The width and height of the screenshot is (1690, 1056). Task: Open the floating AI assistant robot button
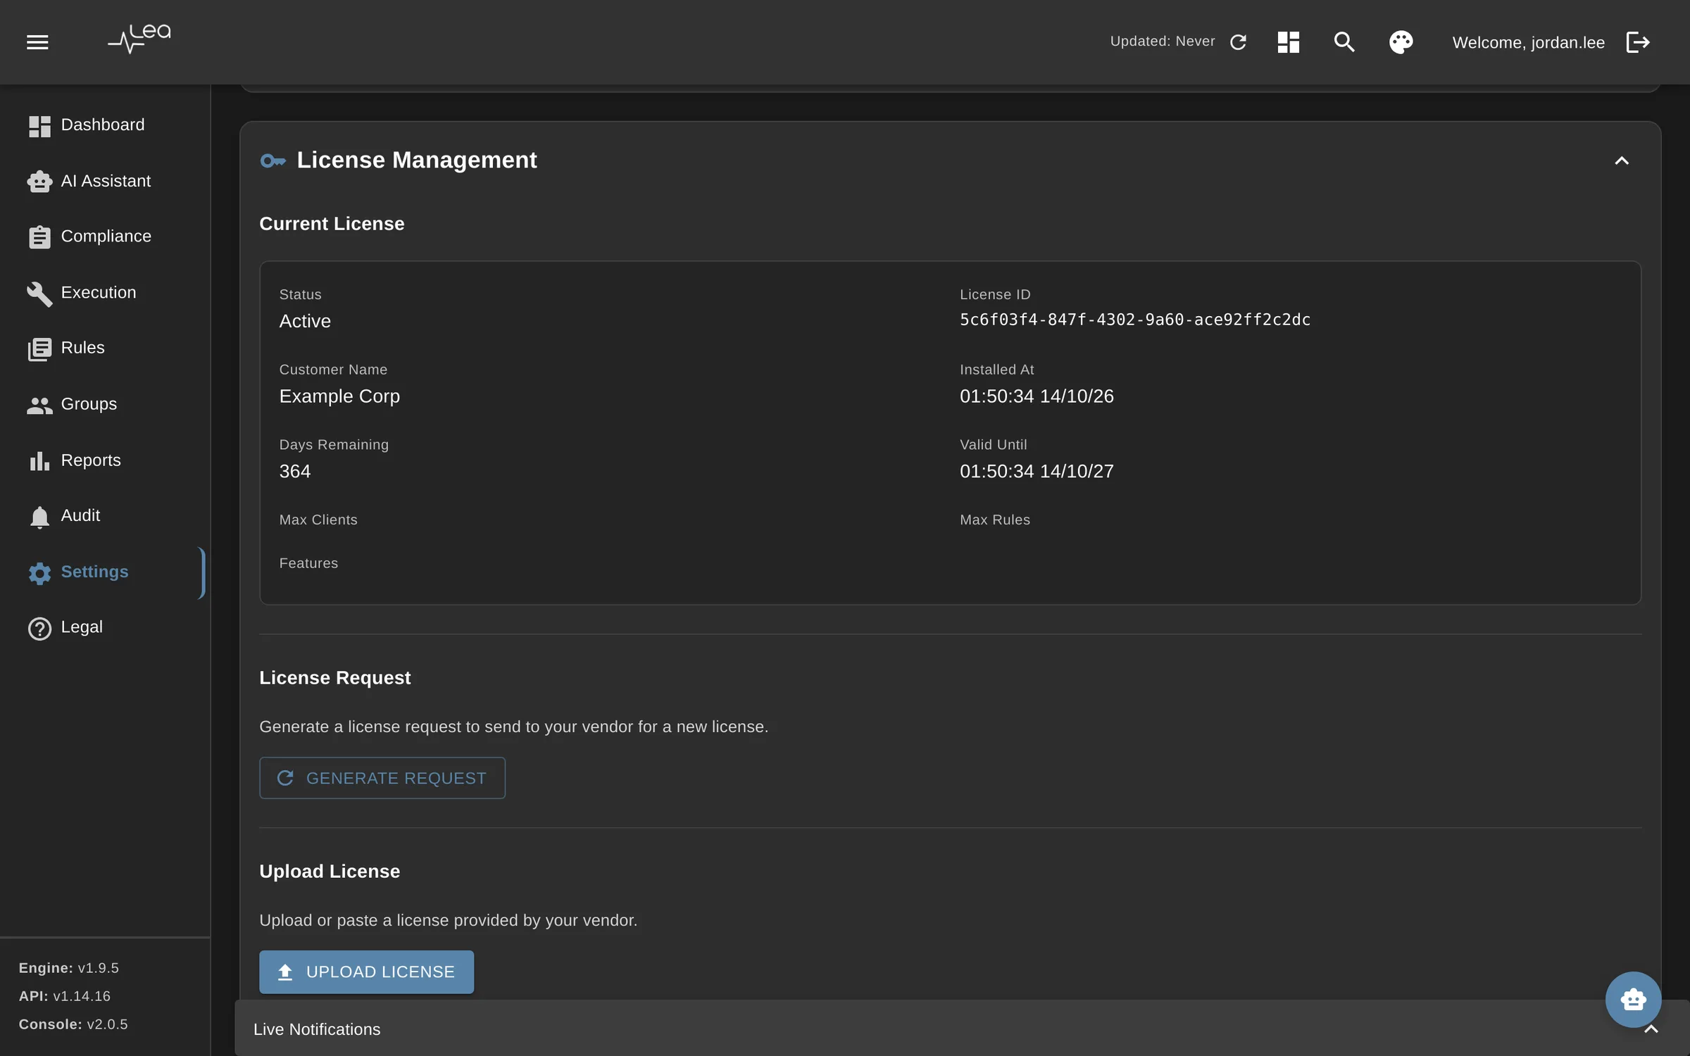pos(1633,999)
